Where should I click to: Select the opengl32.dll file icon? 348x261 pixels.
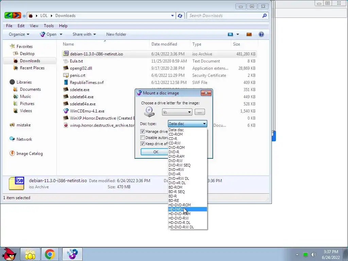tap(66, 68)
